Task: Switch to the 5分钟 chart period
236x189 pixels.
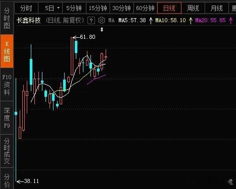Action: click(74, 8)
